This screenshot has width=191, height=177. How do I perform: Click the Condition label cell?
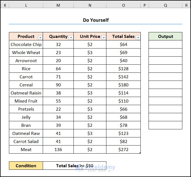click(26, 166)
